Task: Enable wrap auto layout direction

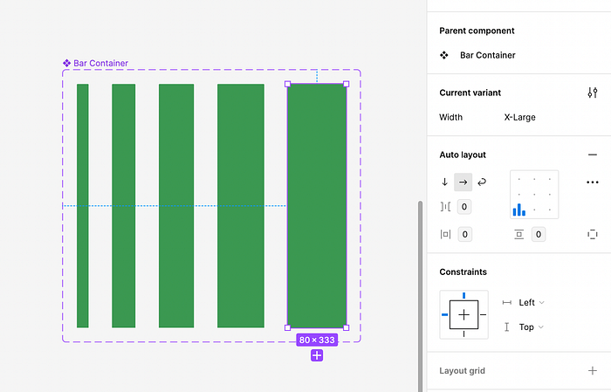Action: coord(482,182)
